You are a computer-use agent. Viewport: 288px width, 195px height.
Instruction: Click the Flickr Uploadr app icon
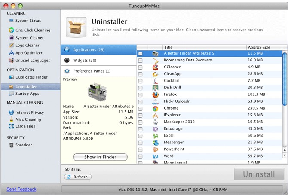155,102
